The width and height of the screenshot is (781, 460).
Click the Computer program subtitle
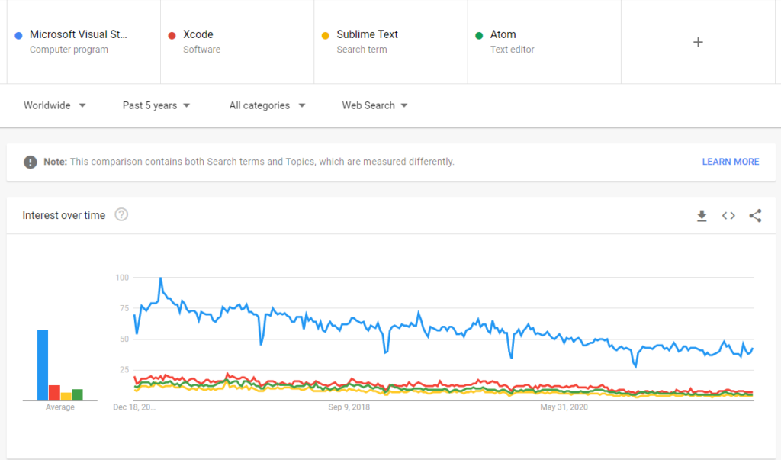click(x=69, y=50)
